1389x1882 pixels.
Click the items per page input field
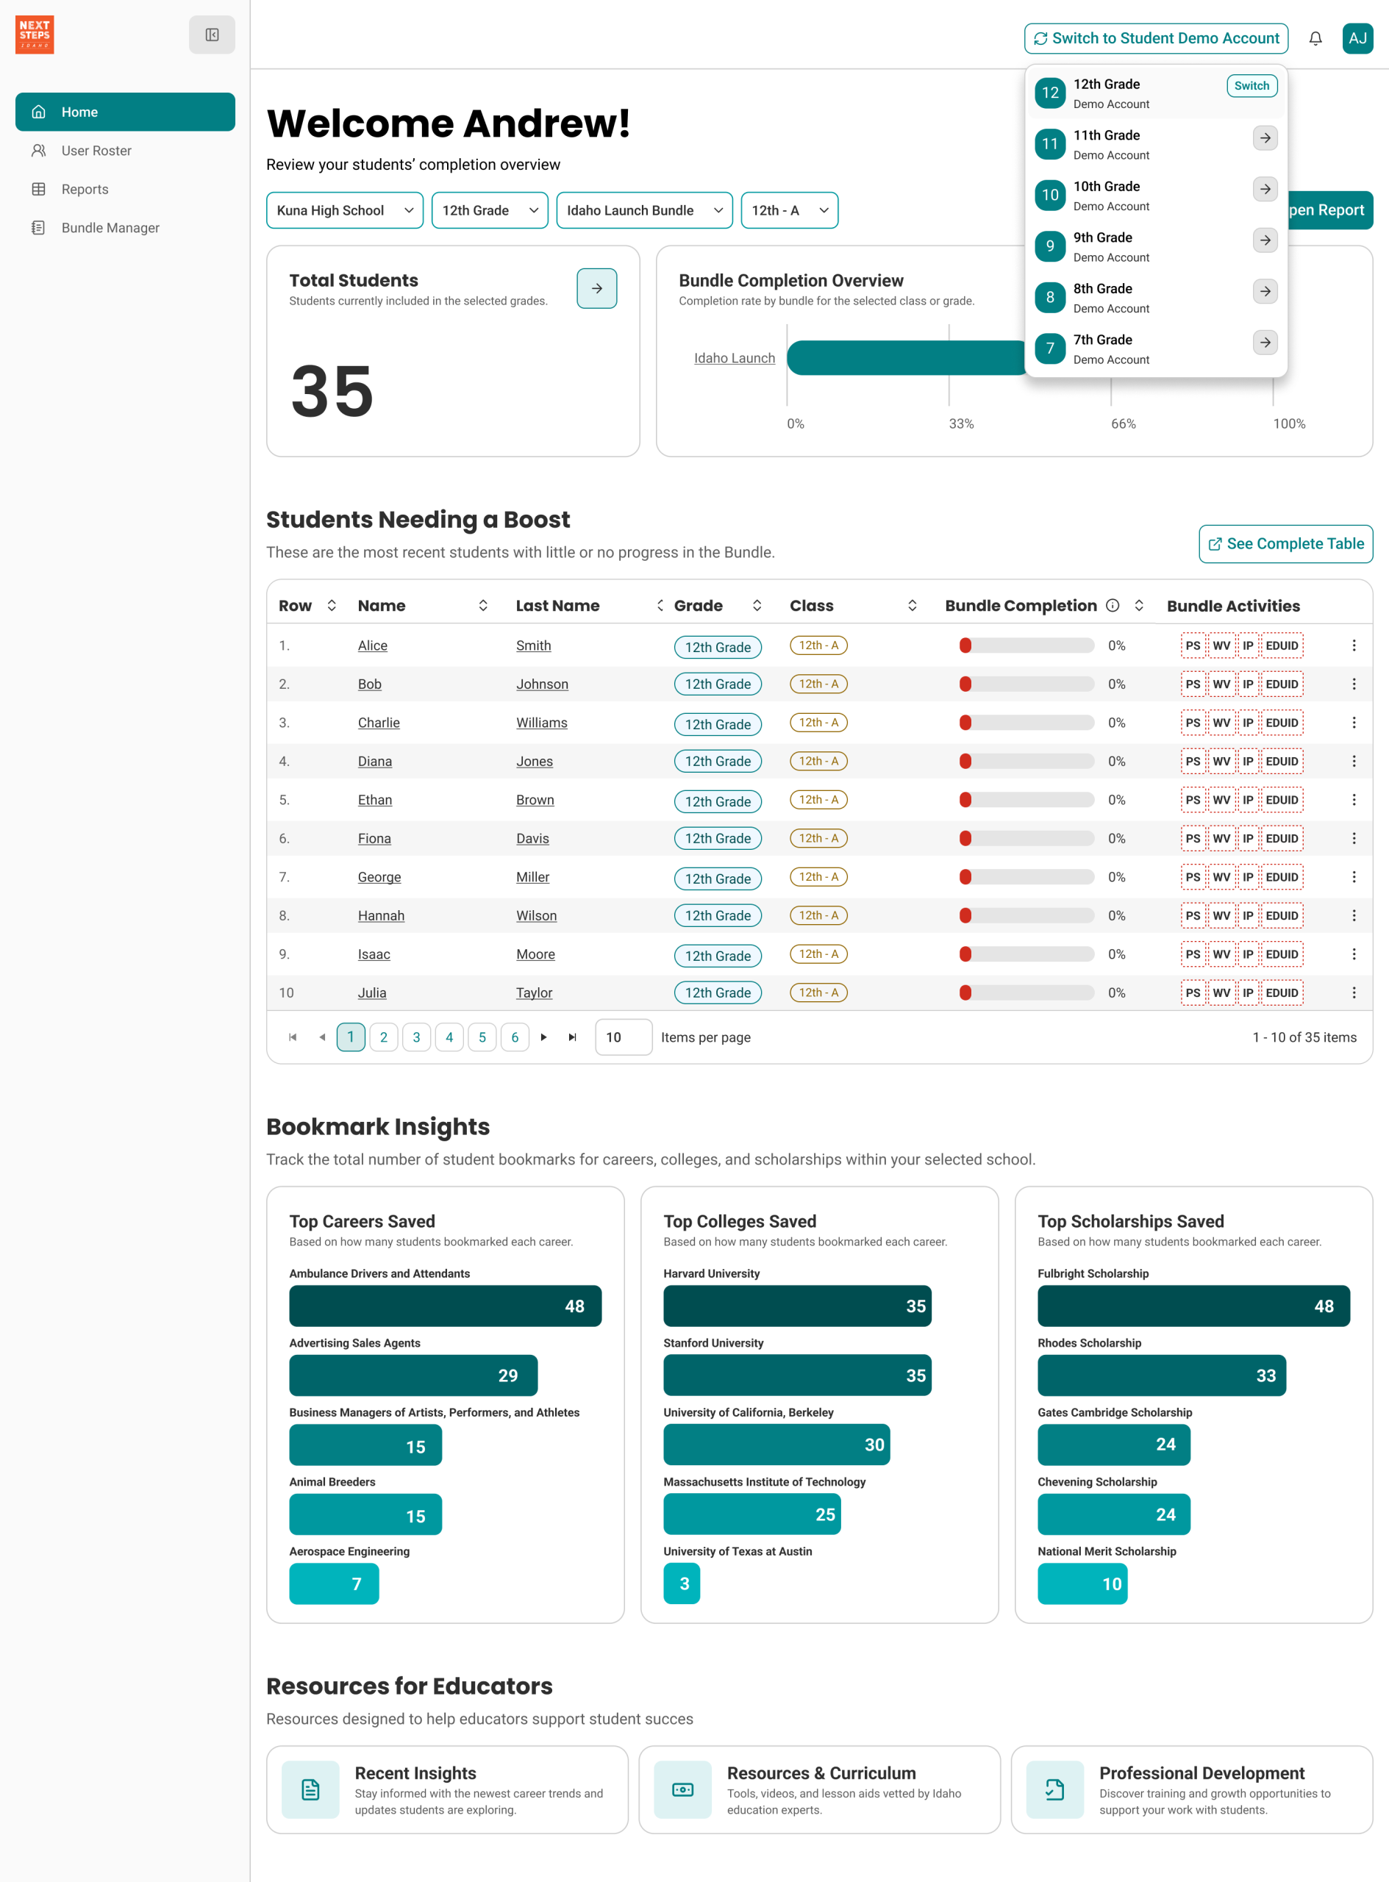(623, 1037)
